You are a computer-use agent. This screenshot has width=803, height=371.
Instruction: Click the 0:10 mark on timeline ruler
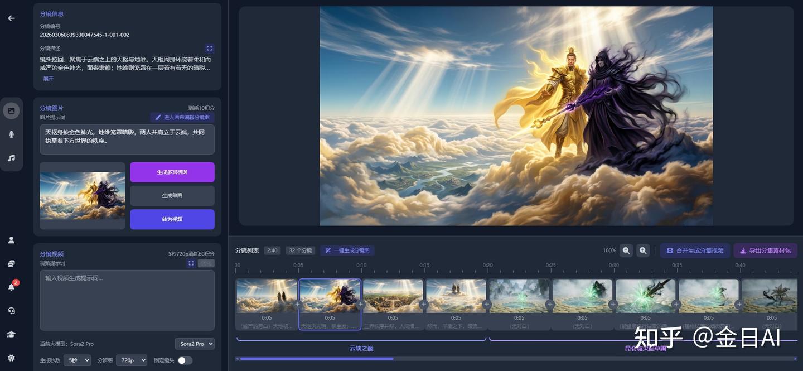coord(361,266)
